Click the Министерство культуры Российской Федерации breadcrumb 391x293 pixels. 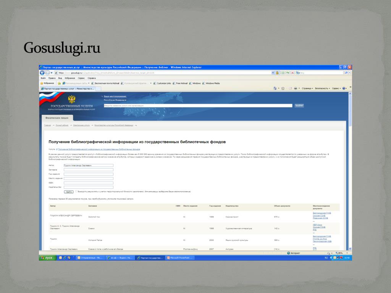(114, 125)
